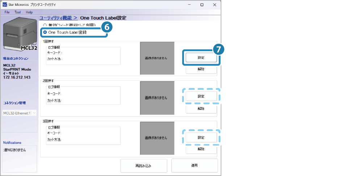Close the printer utility window

(x=214, y=5)
